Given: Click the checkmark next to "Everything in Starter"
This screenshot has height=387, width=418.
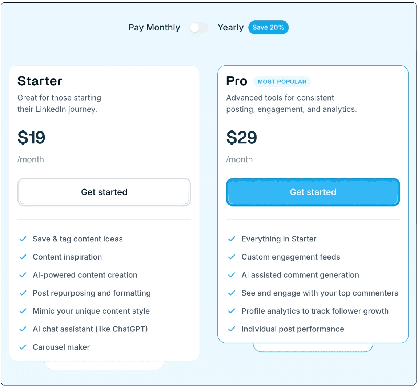Looking at the screenshot, I should 232,239.
